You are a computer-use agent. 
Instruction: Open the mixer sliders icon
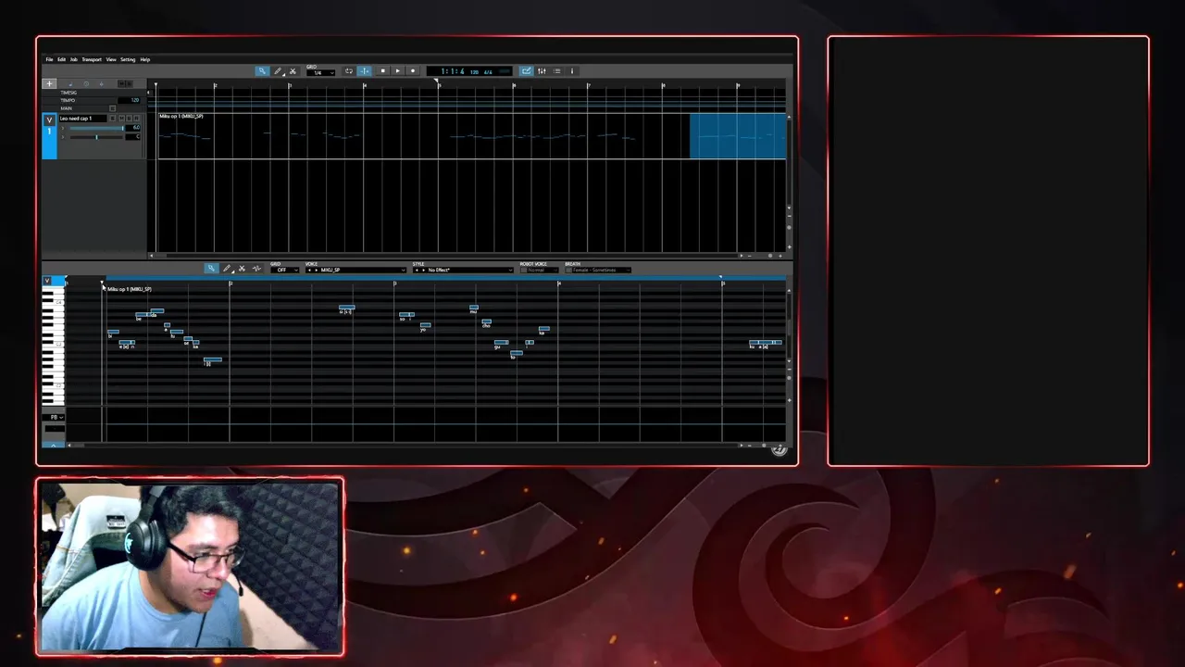click(542, 71)
